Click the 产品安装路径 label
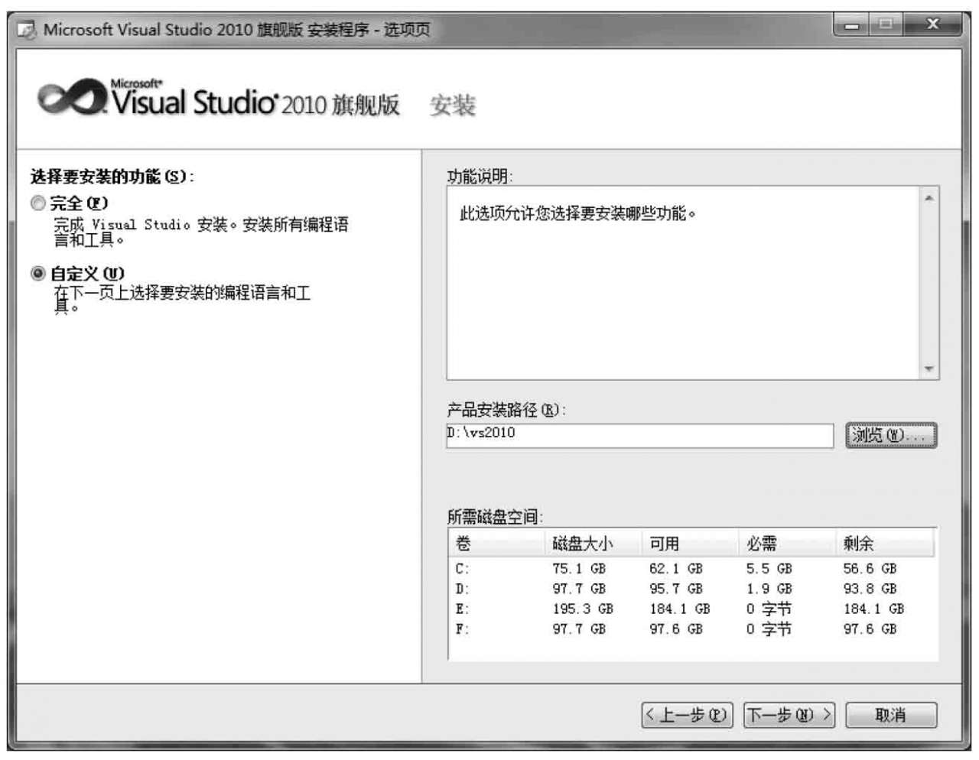Screen dimensions: 979x760 click(x=506, y=410)
